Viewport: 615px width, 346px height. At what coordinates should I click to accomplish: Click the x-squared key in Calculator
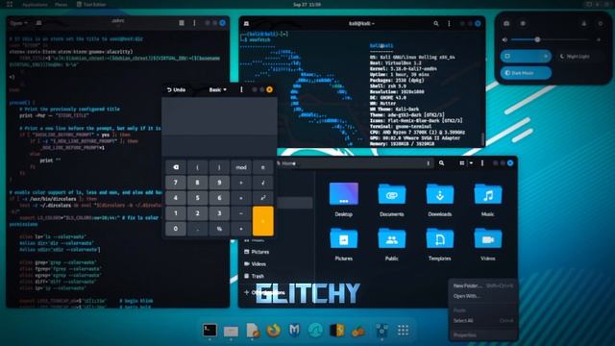coord(262,198)
